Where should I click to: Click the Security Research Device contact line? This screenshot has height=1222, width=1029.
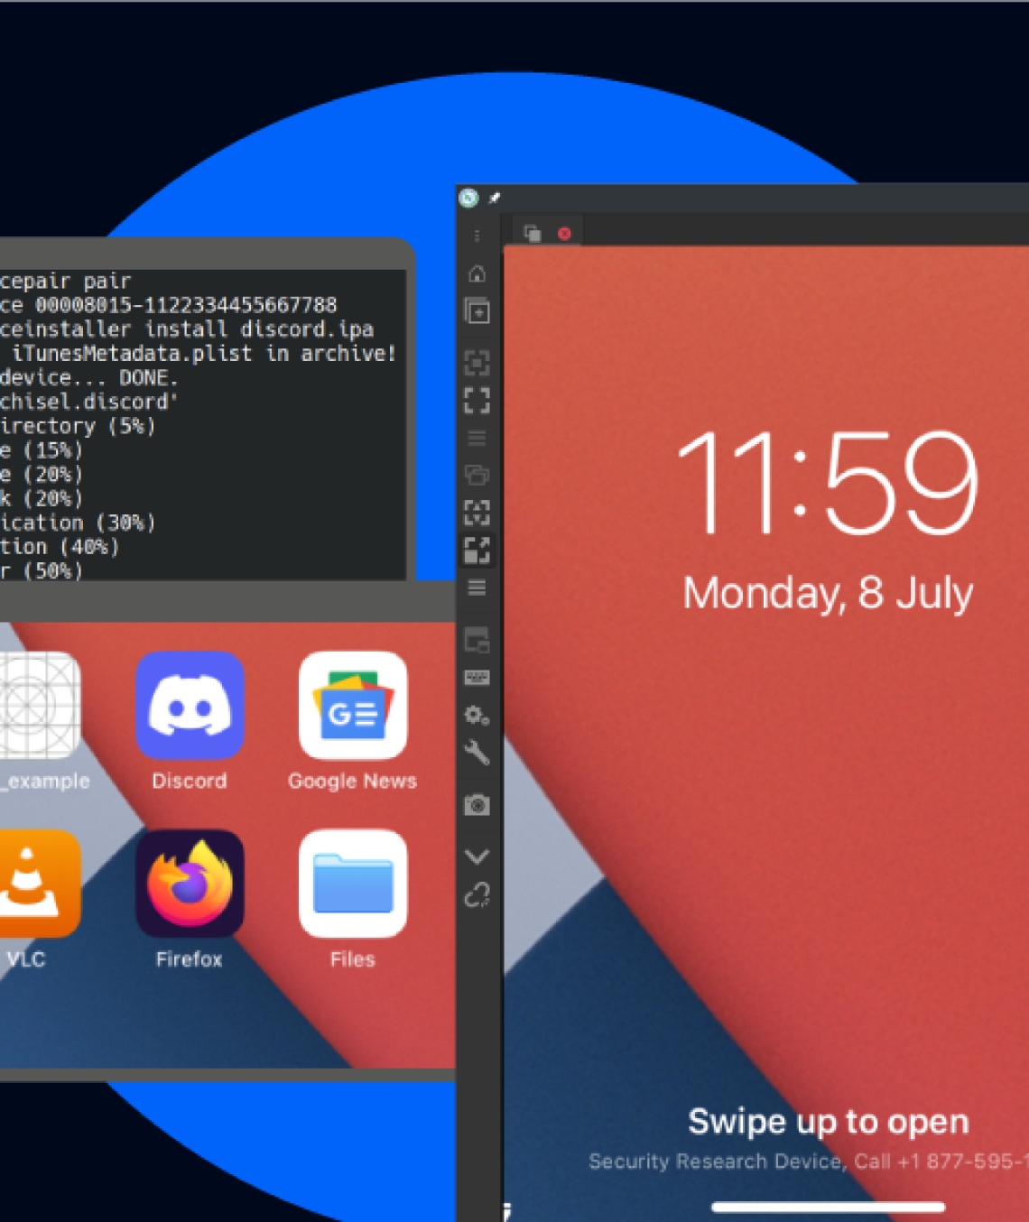[808, 1162]
